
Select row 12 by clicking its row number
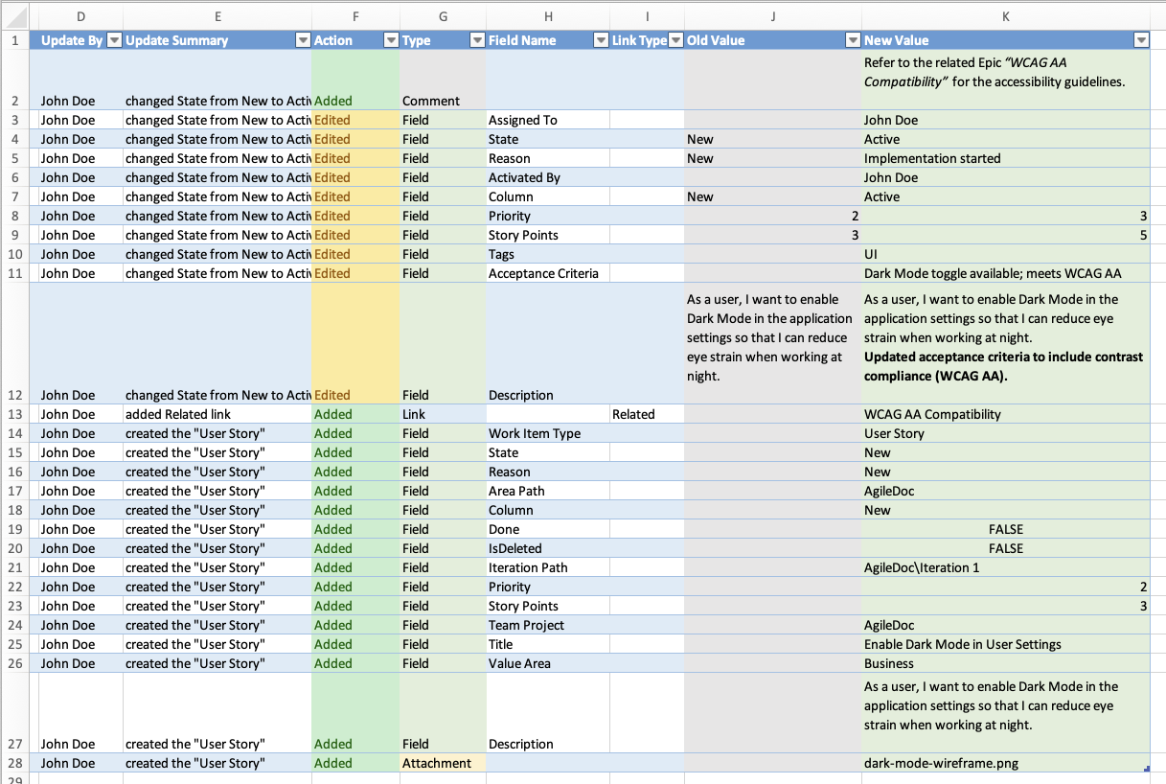pos(14,395)
